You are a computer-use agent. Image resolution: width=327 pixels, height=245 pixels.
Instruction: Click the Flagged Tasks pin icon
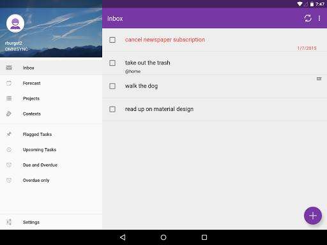(x=9, y=134)
